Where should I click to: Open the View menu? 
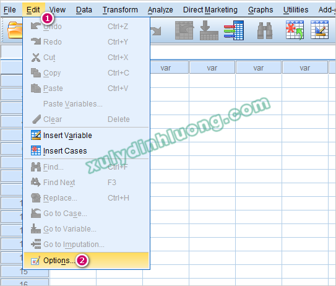coord(58,10)
